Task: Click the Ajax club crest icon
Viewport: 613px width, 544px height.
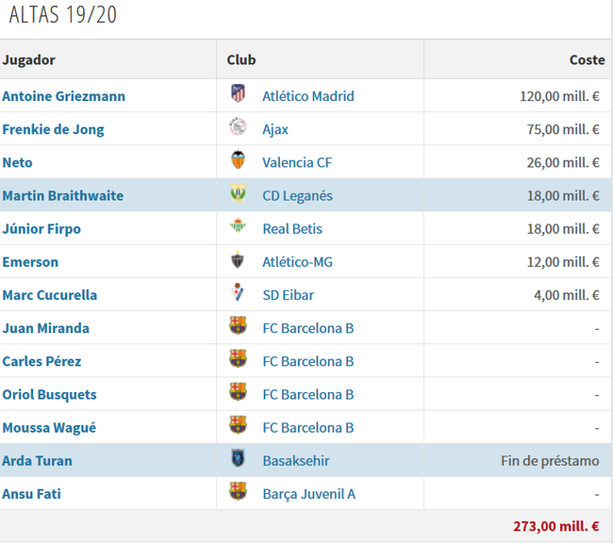Action: [238, 127]
